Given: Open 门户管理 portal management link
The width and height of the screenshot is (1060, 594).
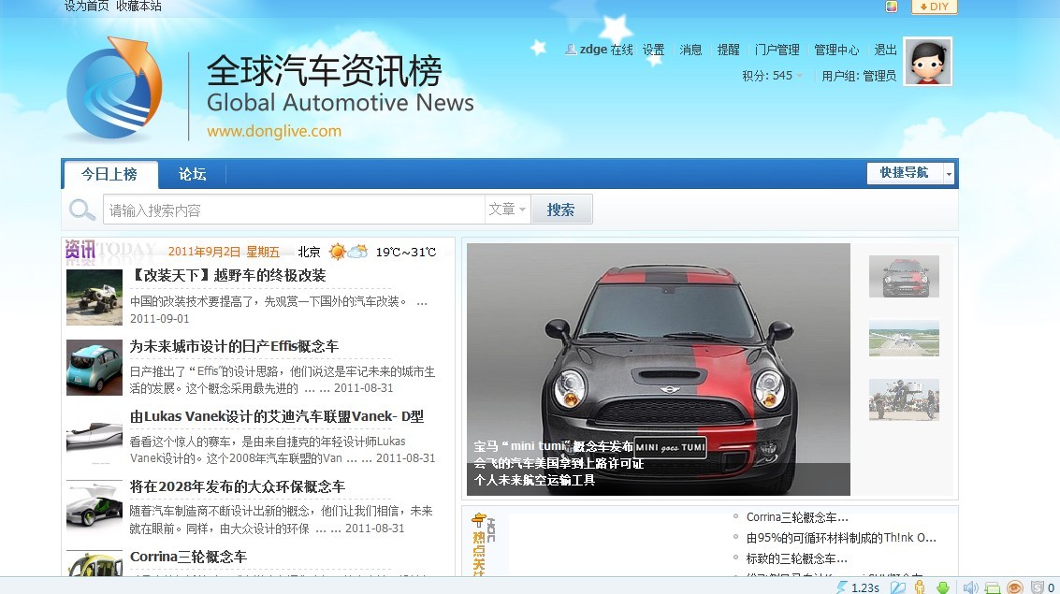Looking at the screenshot, I should pos(777,50).
